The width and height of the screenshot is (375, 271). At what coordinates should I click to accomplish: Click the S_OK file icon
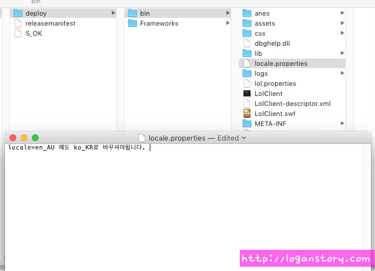(18, 33)
